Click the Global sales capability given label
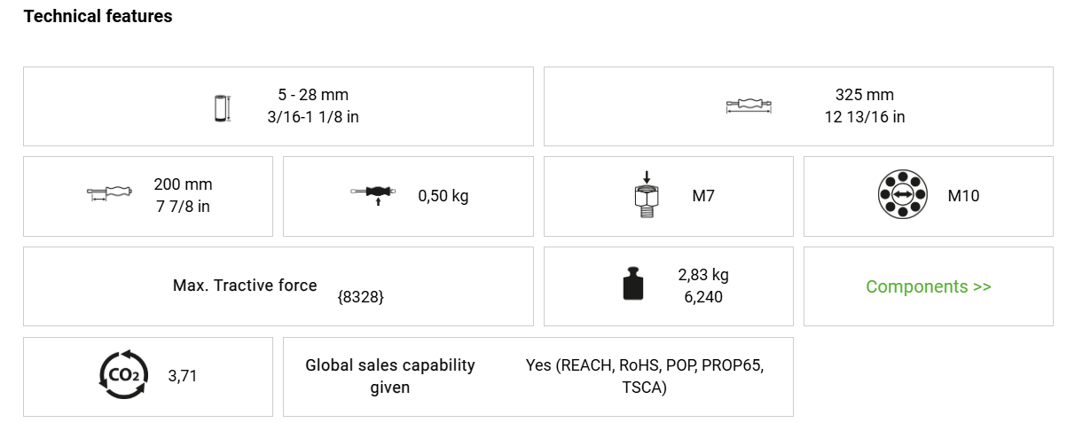This screenshot has height=423, width=1067. [390, 376]
